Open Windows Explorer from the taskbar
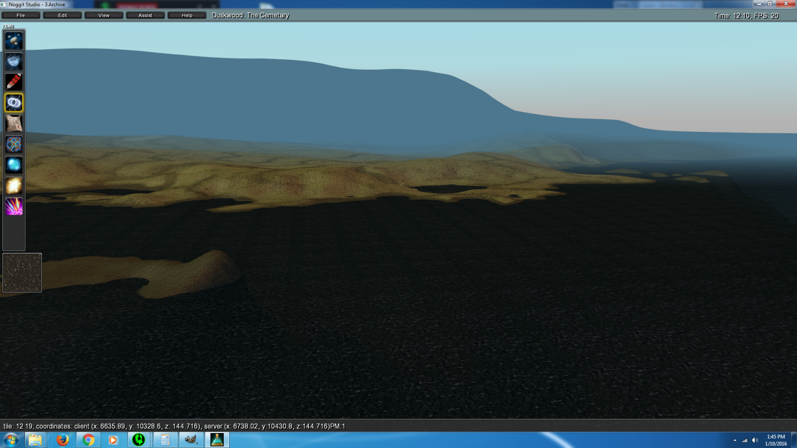Image resolution: width=797 pixels, height=448 pixels. point(35,440)
